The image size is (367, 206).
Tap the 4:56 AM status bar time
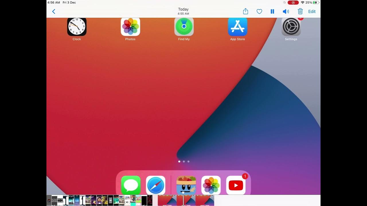coord(54,3)
